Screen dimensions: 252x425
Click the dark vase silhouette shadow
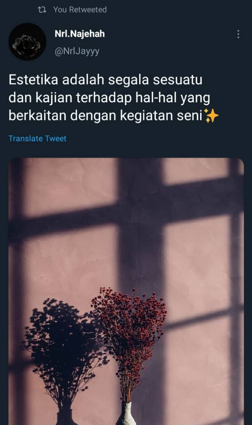click(65, 417)
